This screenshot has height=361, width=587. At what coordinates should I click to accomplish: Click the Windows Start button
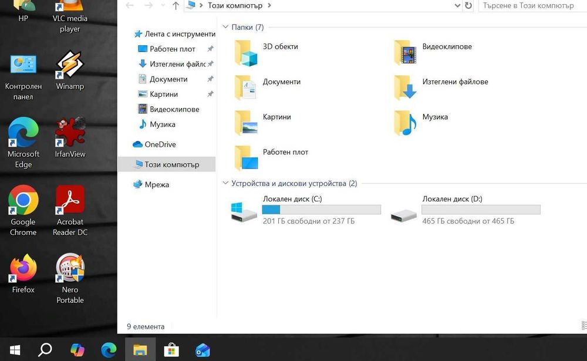coord(15,350)
